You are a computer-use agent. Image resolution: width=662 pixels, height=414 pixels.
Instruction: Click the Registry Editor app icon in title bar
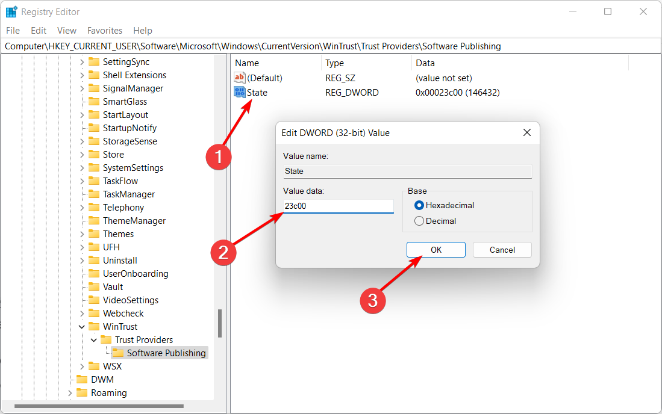click(11, 12)
